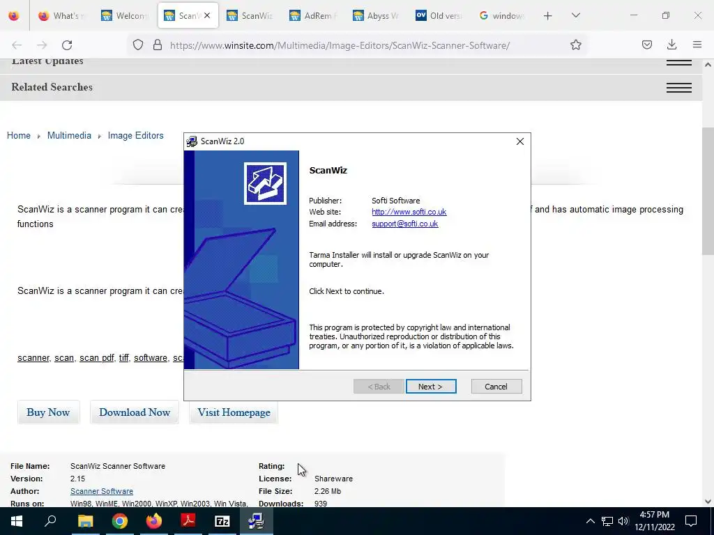Open the tracking protection shield icon
This screenshot has height=535, width=714.
pos(138,45)
